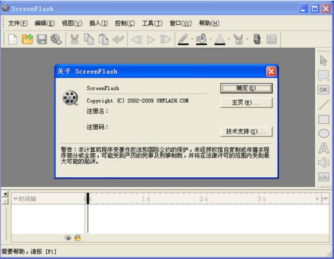Select the paint bucket fill tool
This screenshot has height=259, width=334.
point(202,39)
